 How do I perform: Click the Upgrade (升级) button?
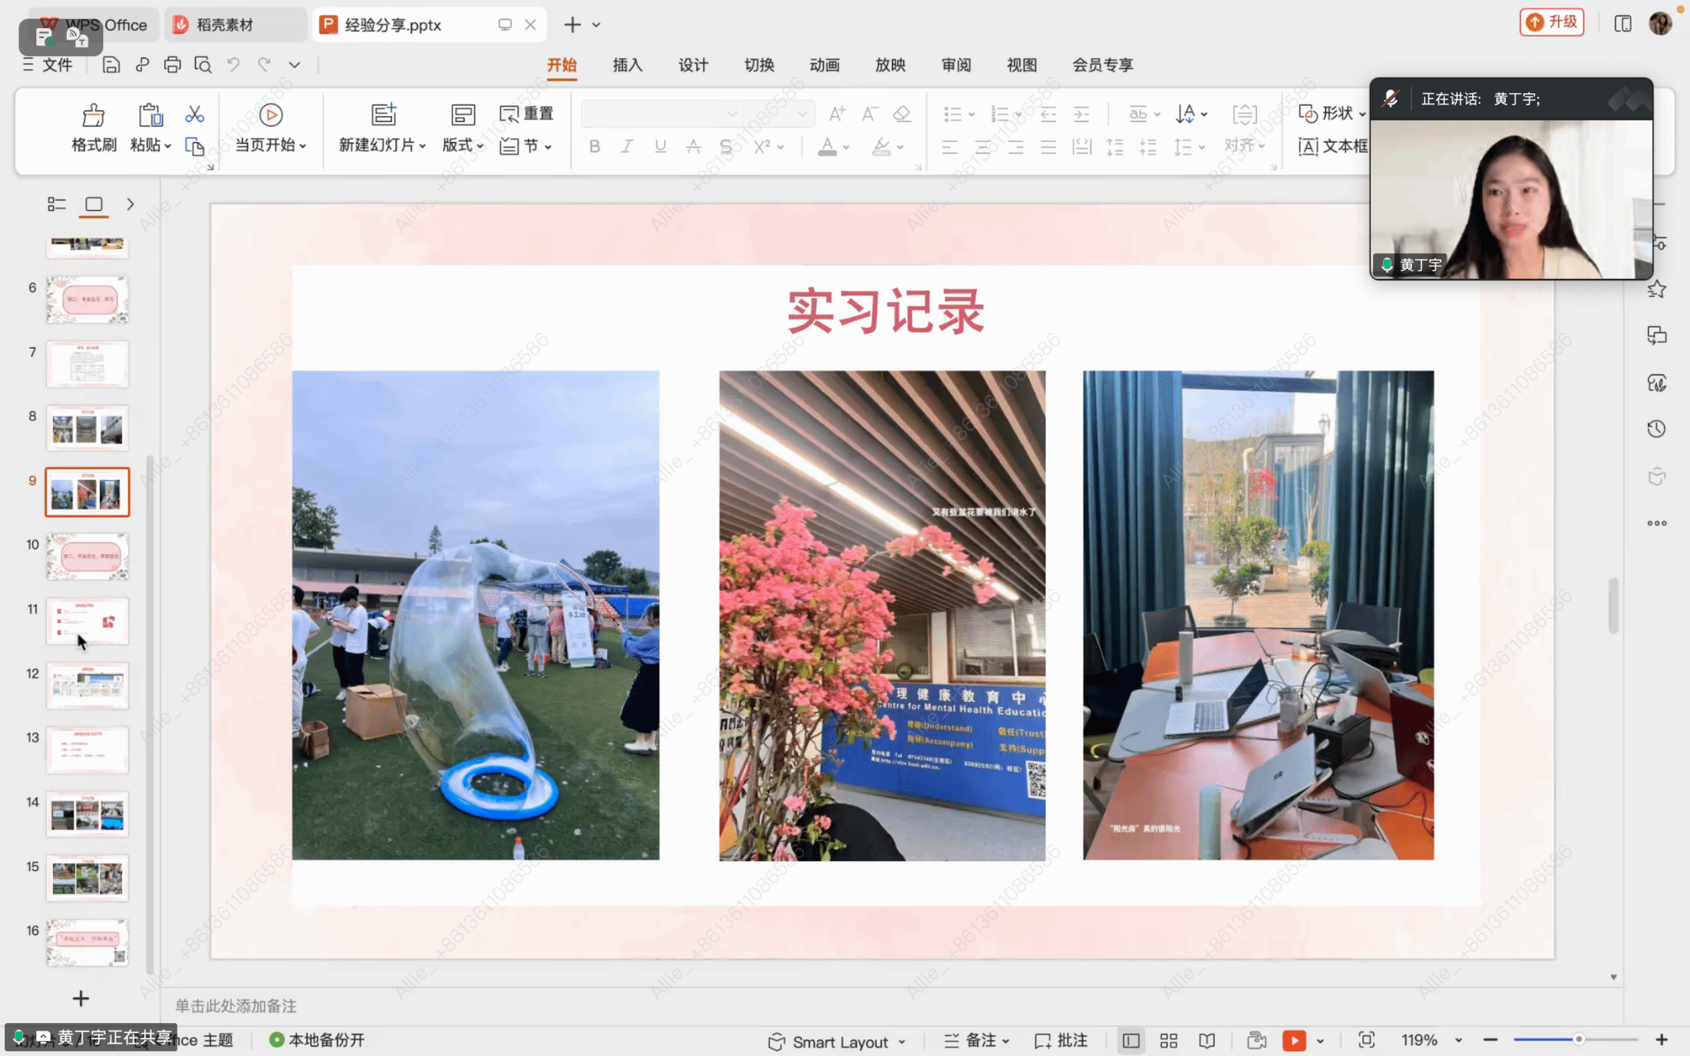click(x=1551, y=22)
